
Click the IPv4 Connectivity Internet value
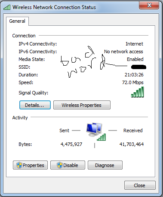[x=134, y=44]
